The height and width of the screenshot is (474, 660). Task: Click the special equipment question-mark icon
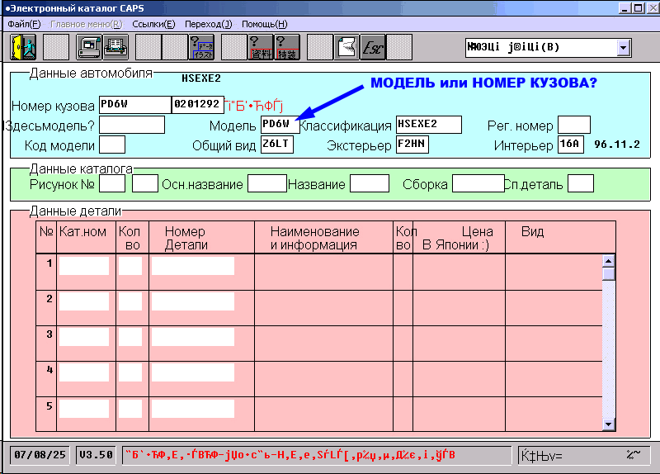(286, 46)
